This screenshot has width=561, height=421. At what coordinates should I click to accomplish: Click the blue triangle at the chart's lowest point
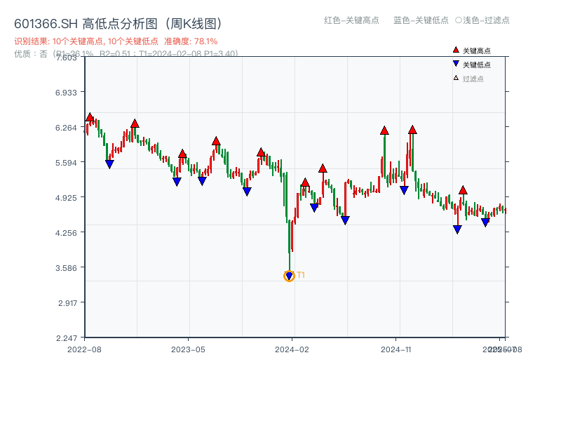(289, 274)
